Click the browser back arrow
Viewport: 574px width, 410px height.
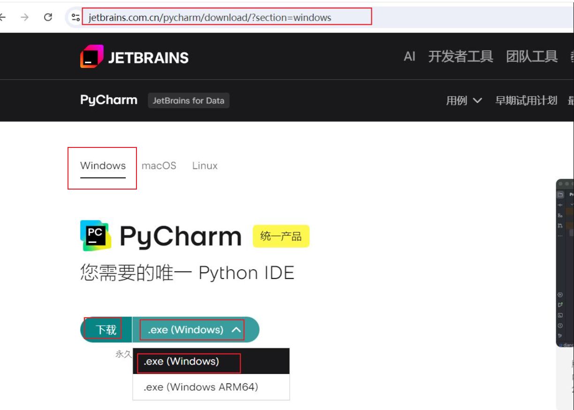(x=2, y=17)
